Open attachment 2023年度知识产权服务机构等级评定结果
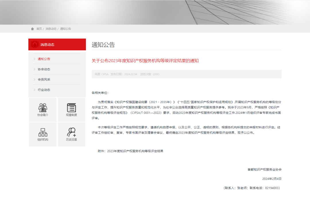 pyautogui.click(x=135, y=151)
